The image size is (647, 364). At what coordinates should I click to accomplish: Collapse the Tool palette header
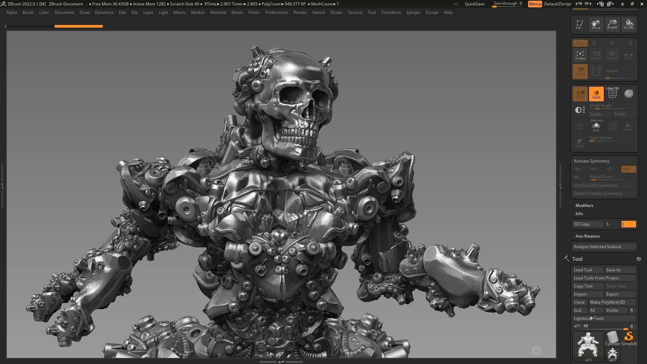577,259
